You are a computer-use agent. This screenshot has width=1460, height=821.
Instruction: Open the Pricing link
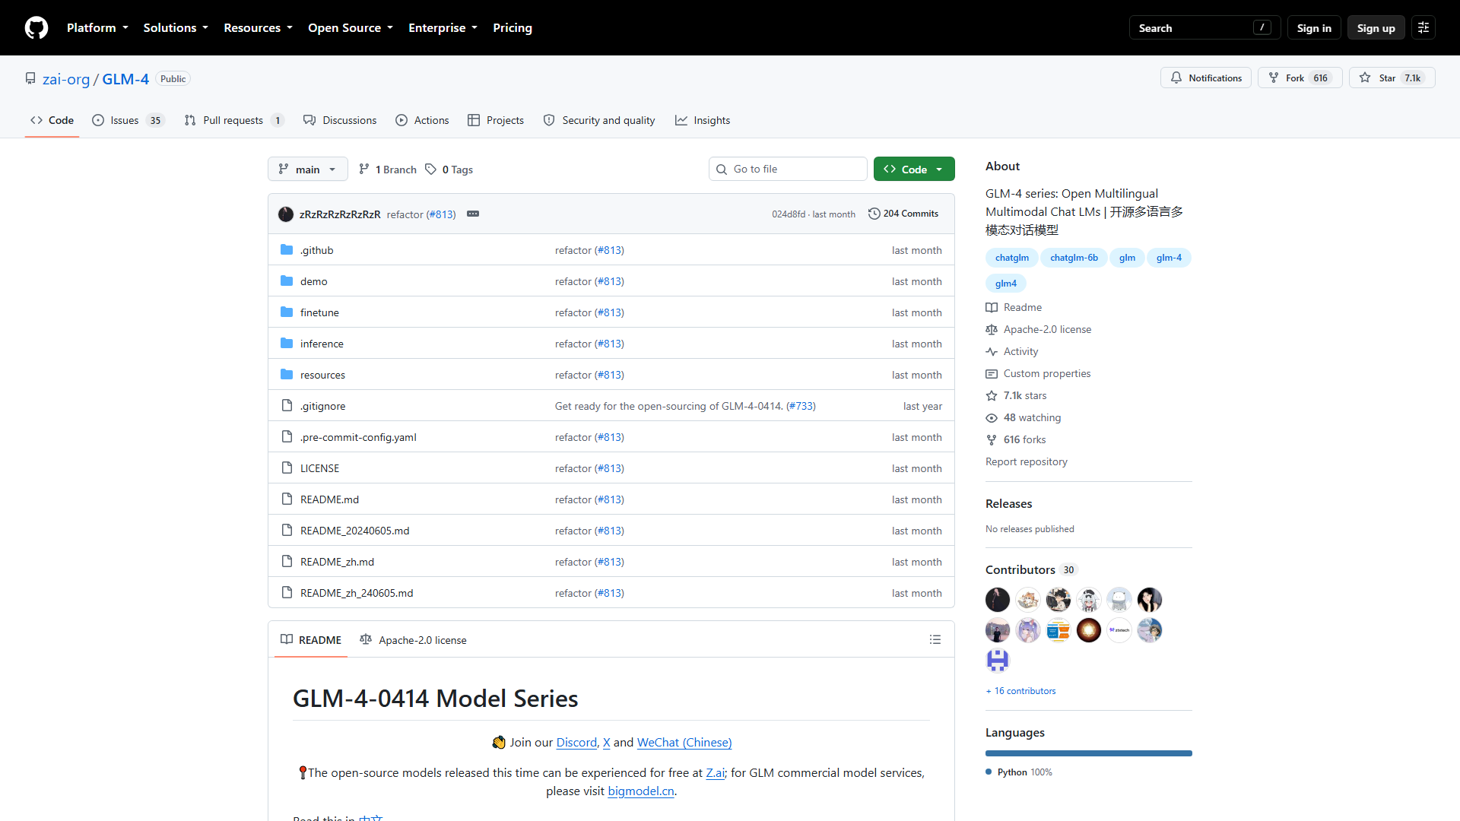pos(512,27)
